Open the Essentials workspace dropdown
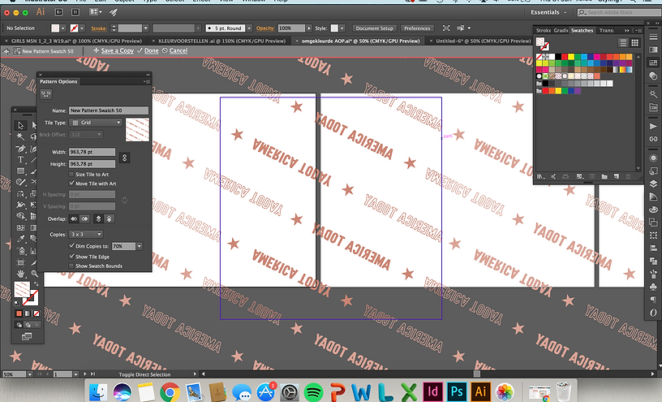Viewport: 662px width, 402px height. tap(548, 12)
